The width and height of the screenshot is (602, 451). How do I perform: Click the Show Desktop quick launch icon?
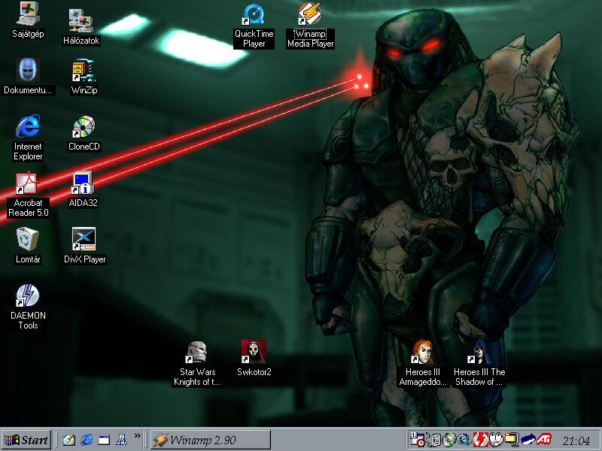tap(104, 440)
